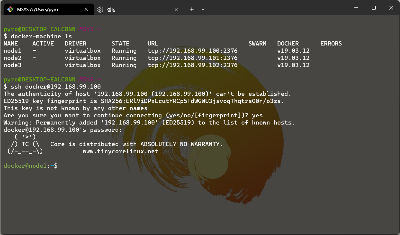The width and height of the screenshot is (400, 235).
Task: Click URL tcp://192.168.99.102:2376
Action: coord(193,65)
